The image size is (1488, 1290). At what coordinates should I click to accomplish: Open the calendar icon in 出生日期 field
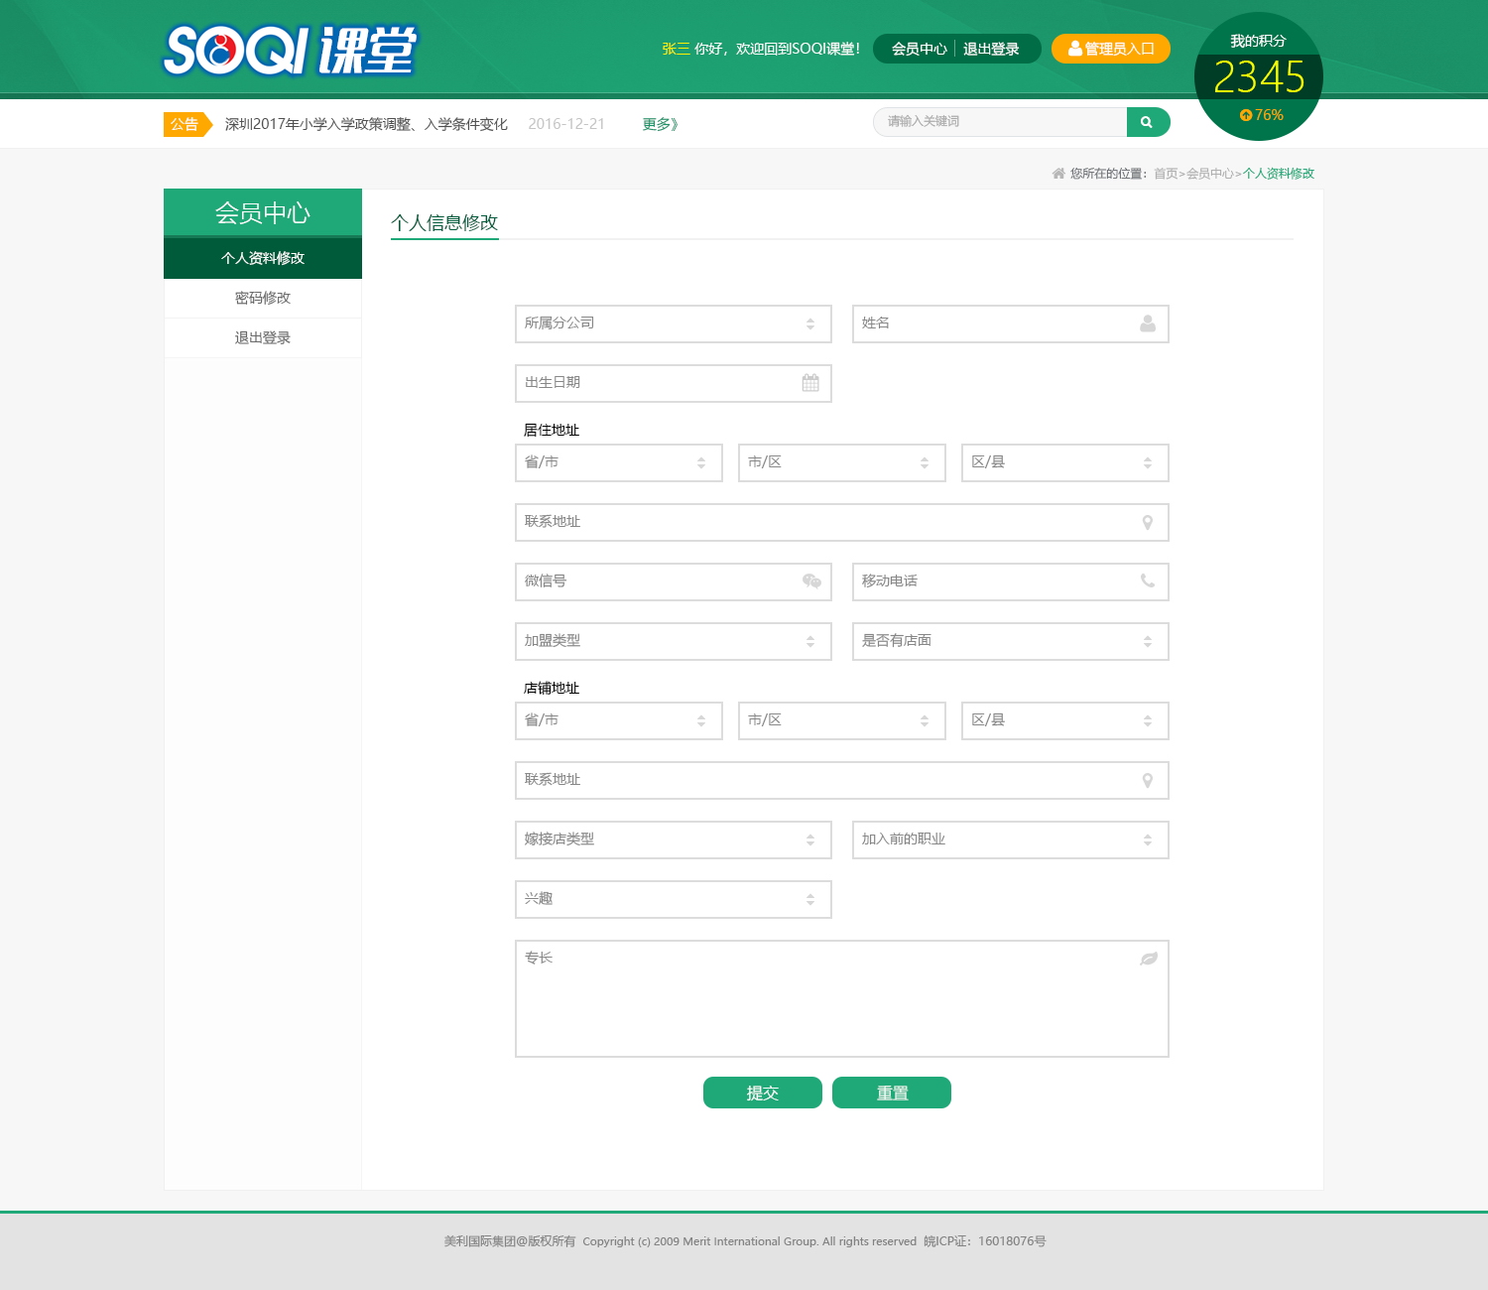810,383
